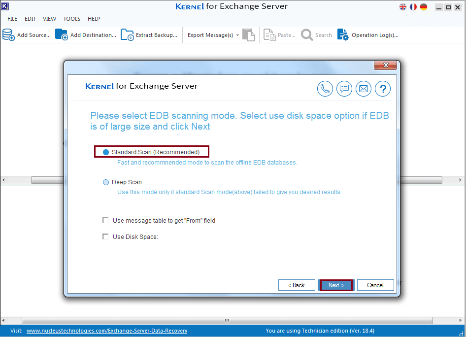Image resolution: width=466 pixels, height=337 pixels.
Task: Click the bottom scrollbar left arrow
Action: [x=3, y=320]
